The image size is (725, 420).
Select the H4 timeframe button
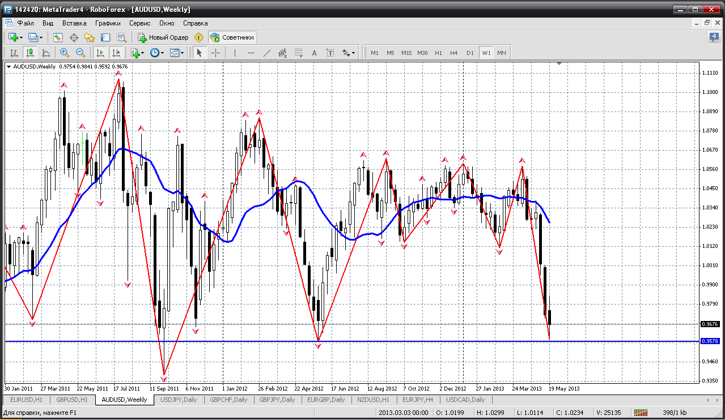tap(453, 53)
